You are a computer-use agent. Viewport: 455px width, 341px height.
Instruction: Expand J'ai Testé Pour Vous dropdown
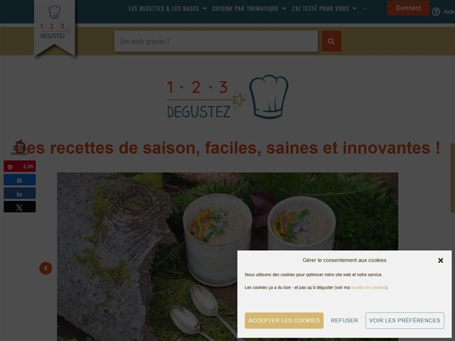click(x=324, y=9)
